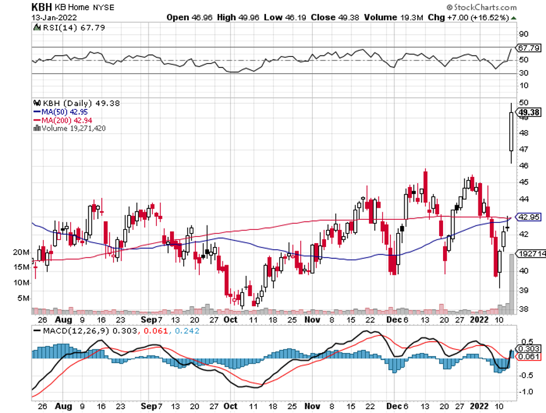546x413 pixels.
Task: Click the Oct label under the price chart
Action: click(230, 320)
